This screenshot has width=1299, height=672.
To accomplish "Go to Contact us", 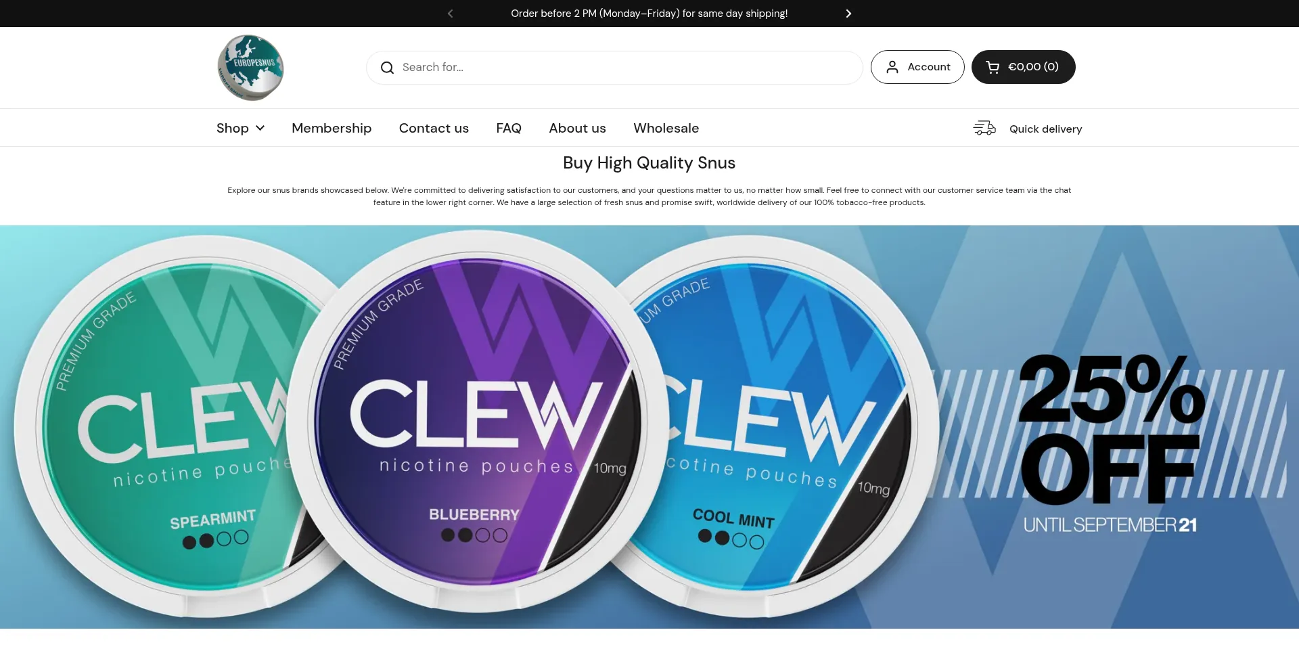I will tap(434, 128).
